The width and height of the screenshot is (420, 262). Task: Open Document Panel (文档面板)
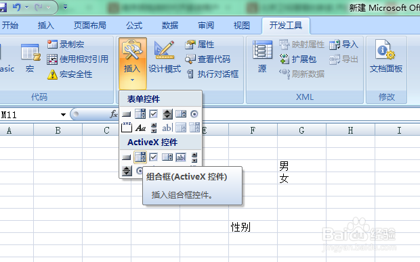pos(386,56)
